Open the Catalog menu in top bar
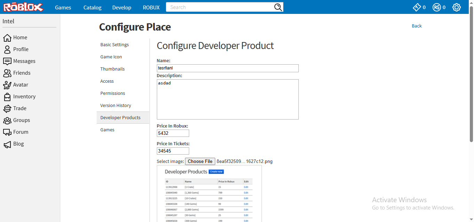Image resolution: width=474 pixels, height=222 pixels. pyautogui.click(x=93, y=7)
